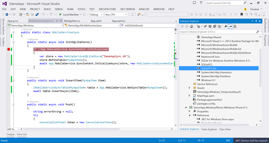Click the Save All toolbar icon

click(37, 15)
